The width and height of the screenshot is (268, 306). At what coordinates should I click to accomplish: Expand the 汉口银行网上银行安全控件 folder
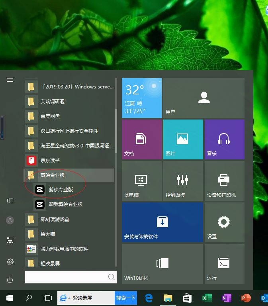pos(70,131)
